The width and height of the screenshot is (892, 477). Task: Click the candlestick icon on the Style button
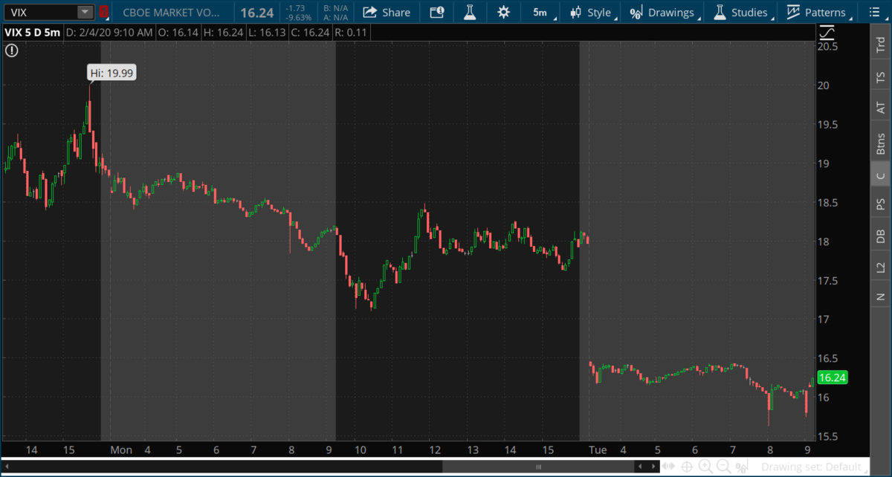click(x=575, y=13)
